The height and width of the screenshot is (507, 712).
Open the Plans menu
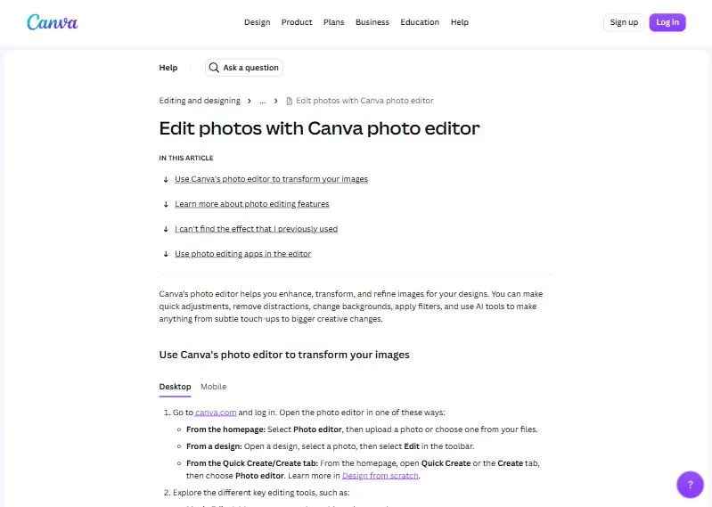pos(334,22)
